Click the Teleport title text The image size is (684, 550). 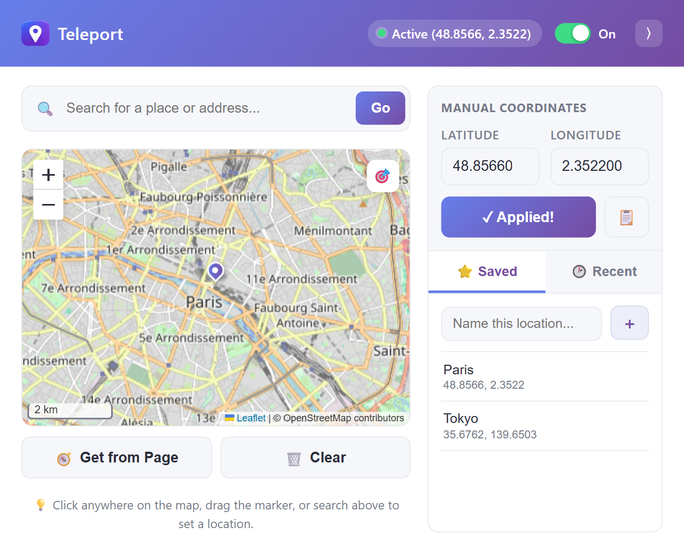point(90,34)
